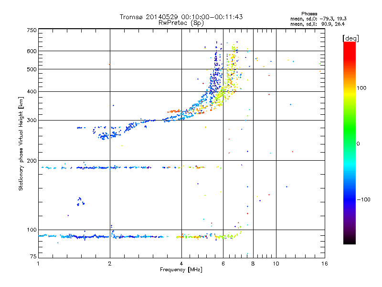The height and width of the screenshot is (287, 382).
Task: Click the x-axis tick label '4'
Action: click(x=181, y=264)
